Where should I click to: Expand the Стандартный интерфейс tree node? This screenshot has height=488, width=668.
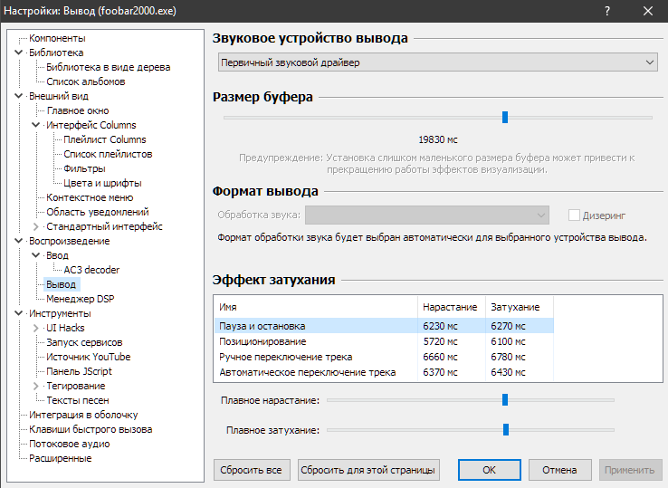(36, 226)
